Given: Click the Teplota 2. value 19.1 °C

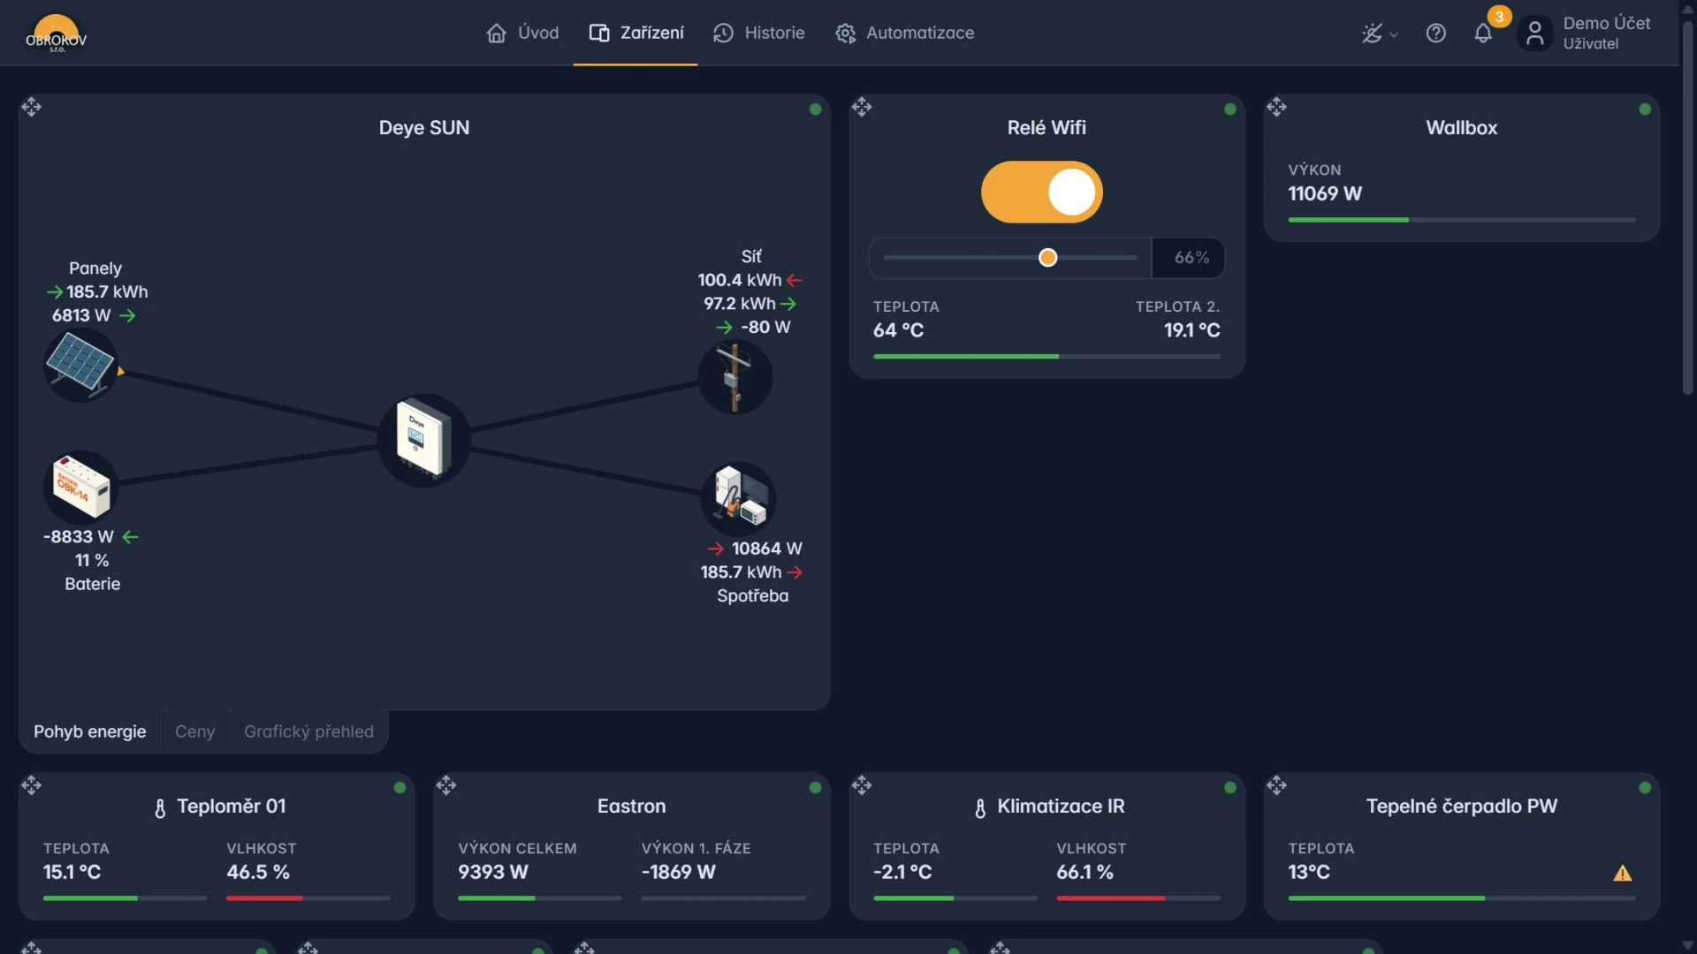Looking at the screenshot, I should (x=1191, y=330).
